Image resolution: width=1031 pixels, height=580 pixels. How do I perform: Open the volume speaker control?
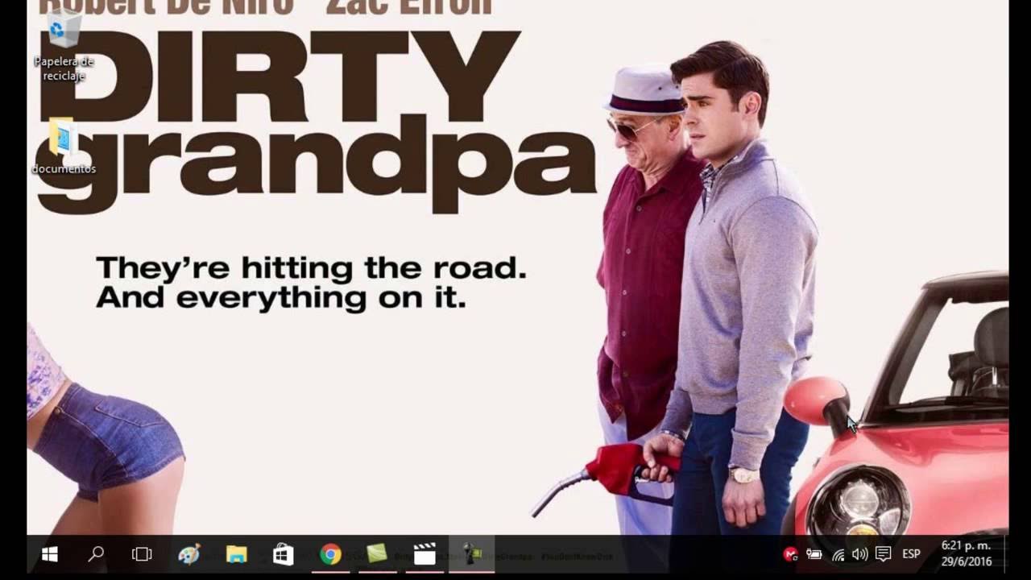point(860,554)
